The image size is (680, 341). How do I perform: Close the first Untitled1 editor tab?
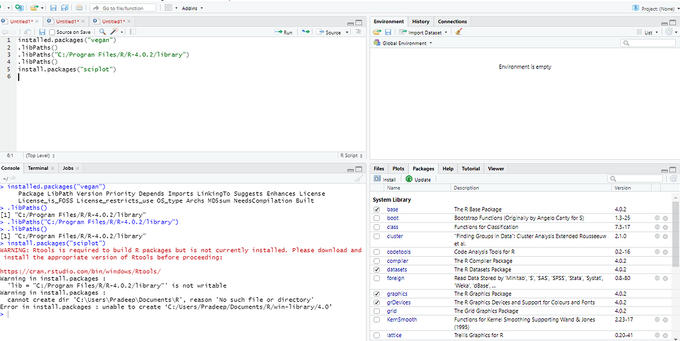pyautogui.click(x=37, y=21)
